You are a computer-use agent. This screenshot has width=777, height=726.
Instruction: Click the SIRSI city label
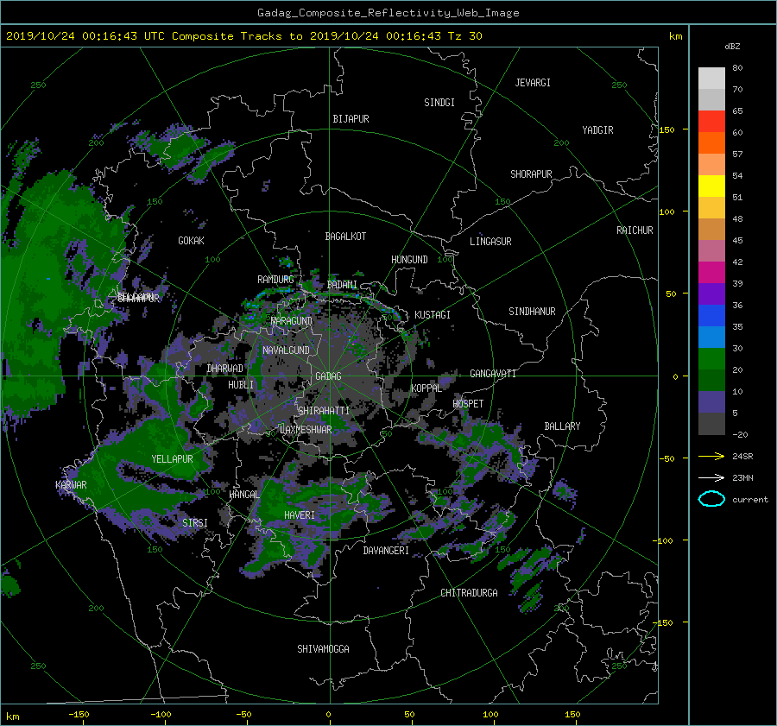coord(195,523)
